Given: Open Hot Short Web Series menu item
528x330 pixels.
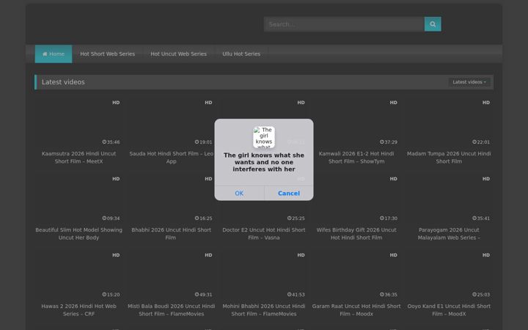Looking at the screenshot, I should [107, 54].
